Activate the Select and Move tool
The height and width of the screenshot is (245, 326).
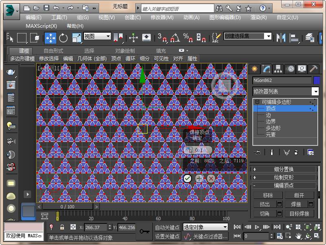51,38
